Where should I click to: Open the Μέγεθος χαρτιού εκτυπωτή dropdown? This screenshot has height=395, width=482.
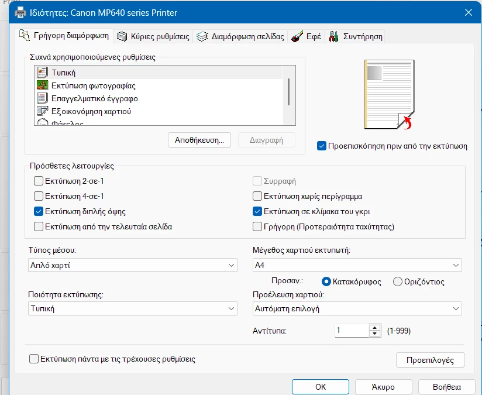click(x=357, y=265)
